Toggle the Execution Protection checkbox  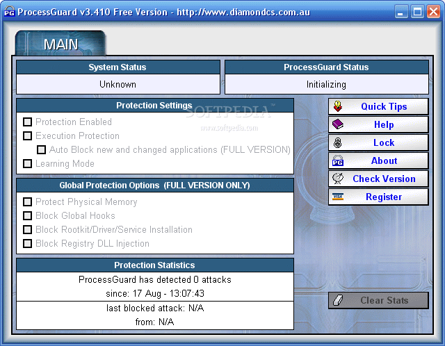coord(28,136)
